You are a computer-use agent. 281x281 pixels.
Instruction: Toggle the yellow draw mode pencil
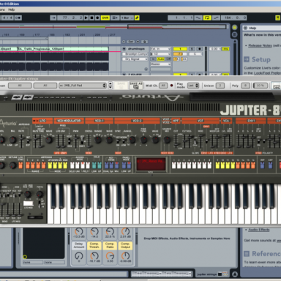pos(137,18)
